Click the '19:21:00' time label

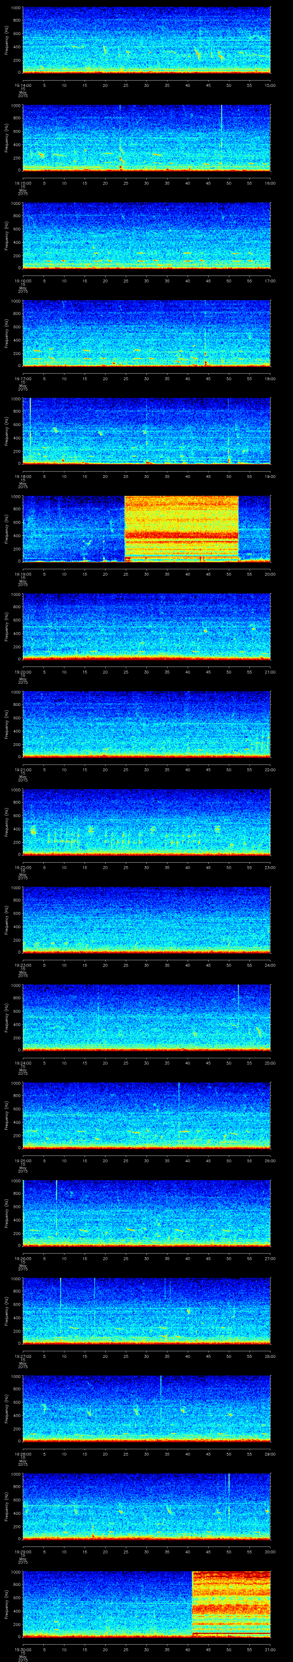(x=23, y=770)
